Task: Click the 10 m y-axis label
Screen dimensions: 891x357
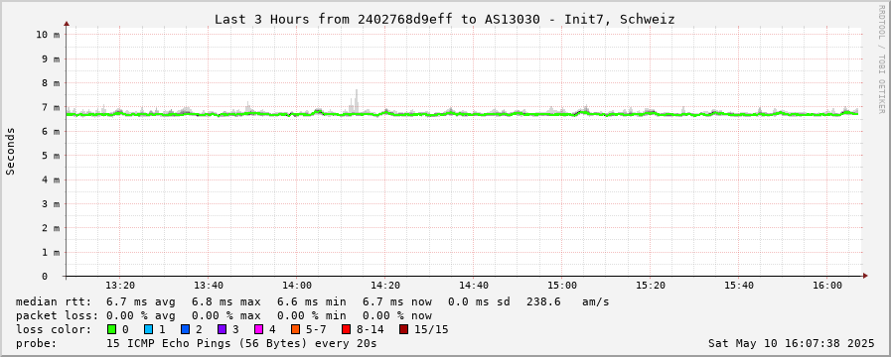Action: 47,35
